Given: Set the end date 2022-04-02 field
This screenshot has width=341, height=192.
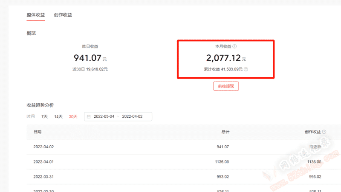Looking at the screenshot, I should click(132, 116).
